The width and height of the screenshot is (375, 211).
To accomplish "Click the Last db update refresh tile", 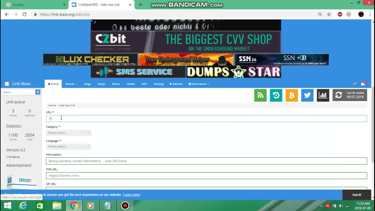I will [350, 95].
